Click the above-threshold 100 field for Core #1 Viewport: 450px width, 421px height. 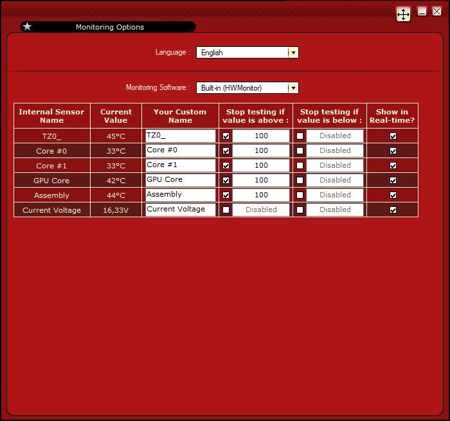[x=261, y=165]
